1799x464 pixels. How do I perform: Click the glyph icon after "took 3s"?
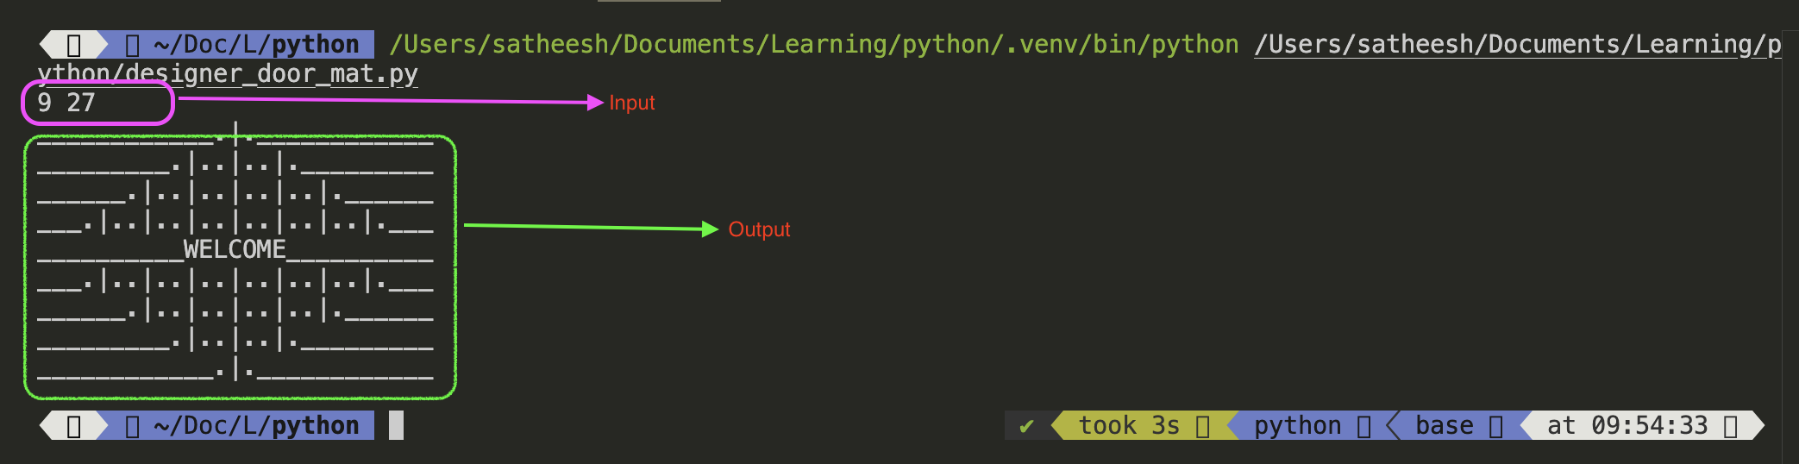pos(1203,426)
